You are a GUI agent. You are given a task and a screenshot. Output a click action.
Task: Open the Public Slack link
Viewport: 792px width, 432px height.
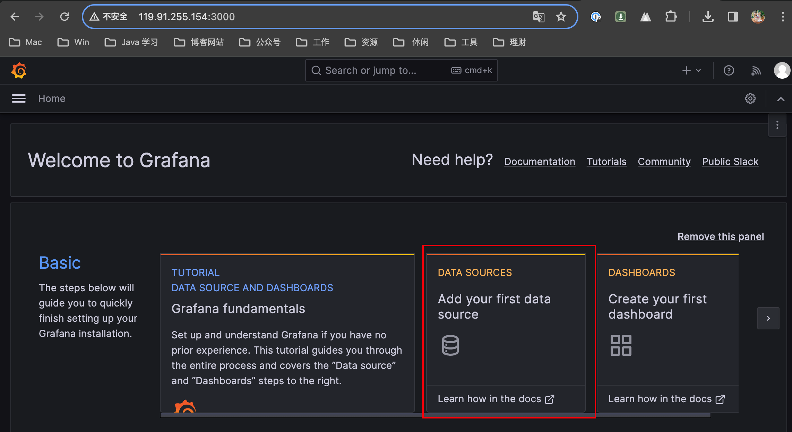(x=730, y=162)
